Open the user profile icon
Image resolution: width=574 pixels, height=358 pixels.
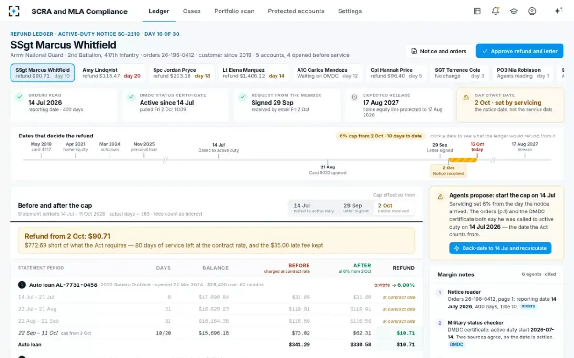[x=532, y=11]
